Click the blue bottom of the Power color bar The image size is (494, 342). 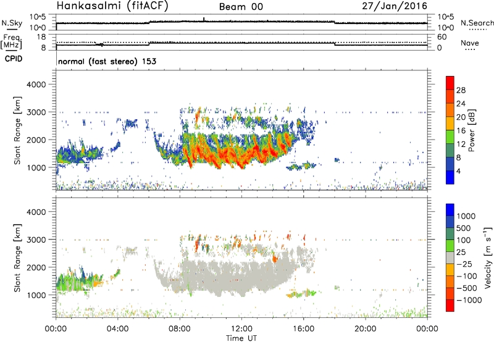[x=450, y=177]
